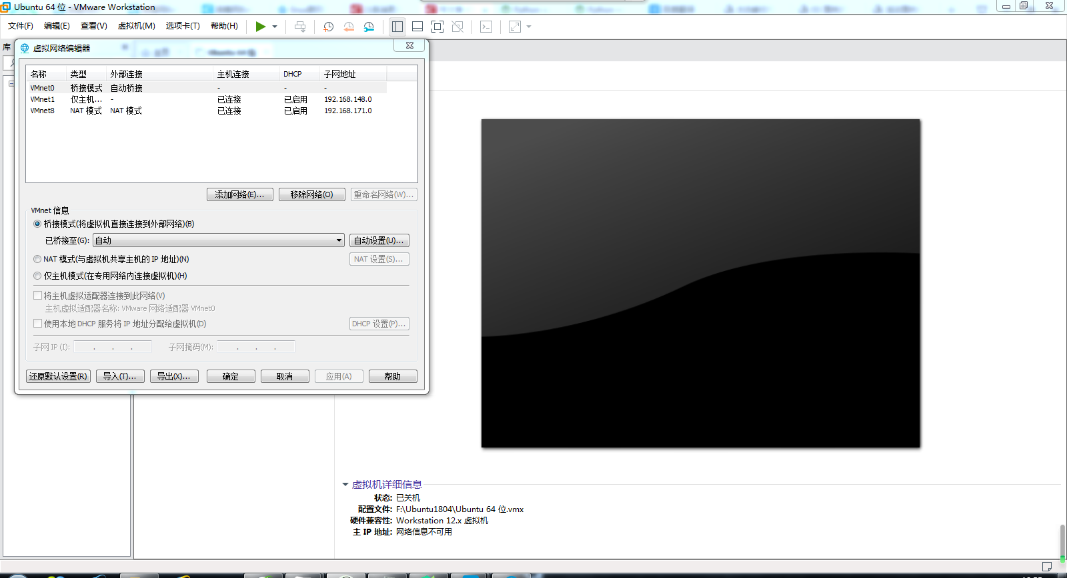This screenshot has height=578, width=1067.
Task: Enter full screen mode icon
Action: tap(437, 27)
